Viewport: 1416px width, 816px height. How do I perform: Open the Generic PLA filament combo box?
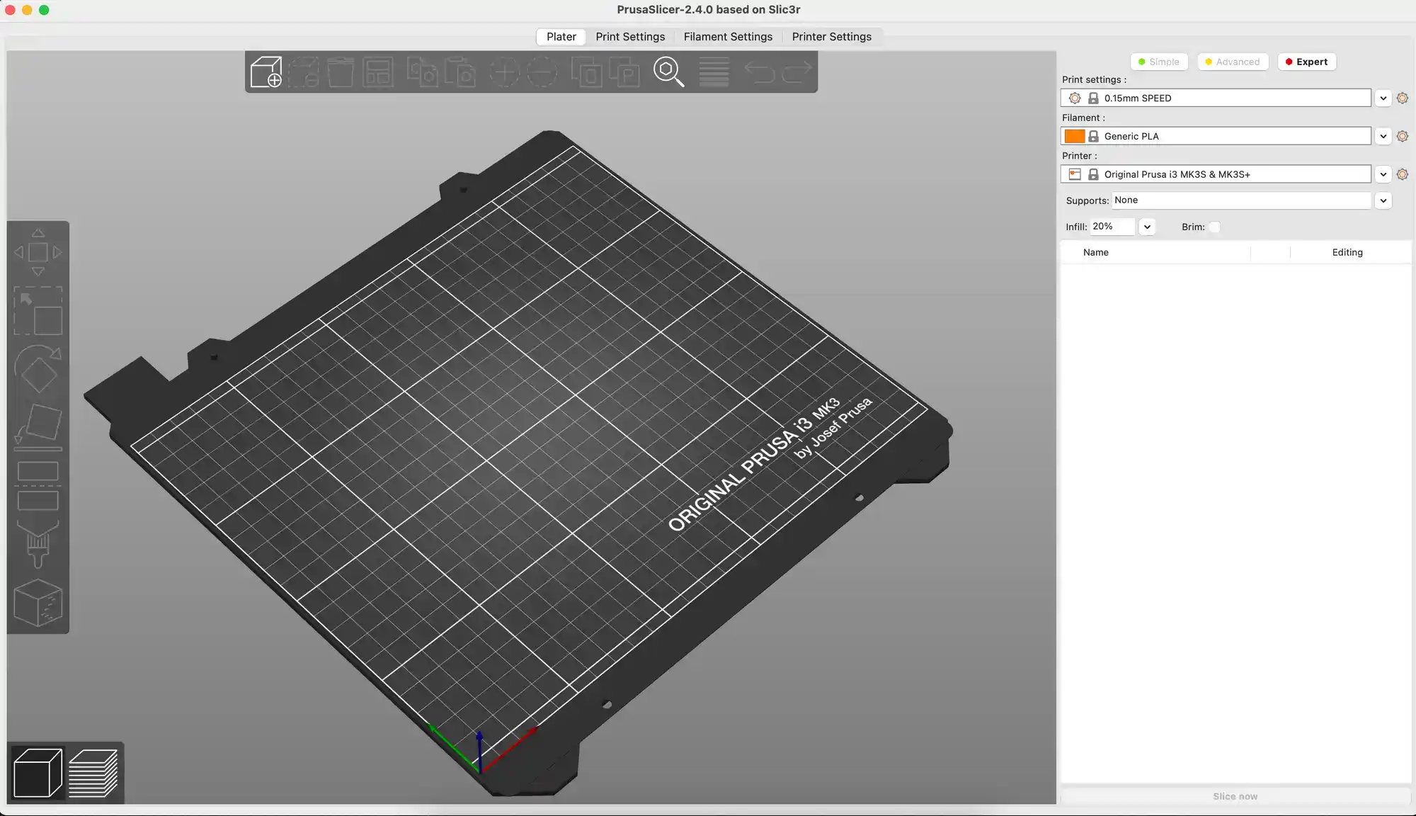[x=1216, y=136]
